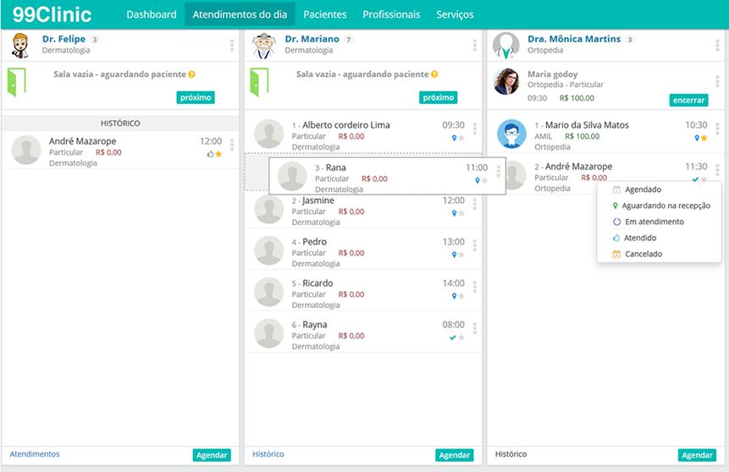
Task: Click 'próximo' button in Dr. Mariano's room
Action: click(438, 97)
